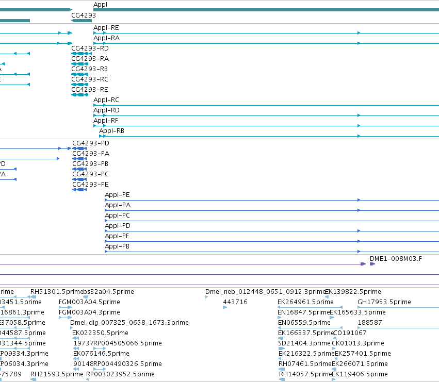Select the Appl-RD transcript label
The width and height of the screenshot is (439, 382).
pos(106,110)
